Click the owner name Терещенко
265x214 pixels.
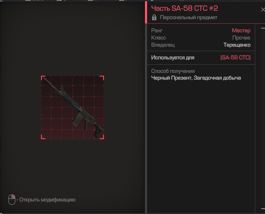pos(237,45)
